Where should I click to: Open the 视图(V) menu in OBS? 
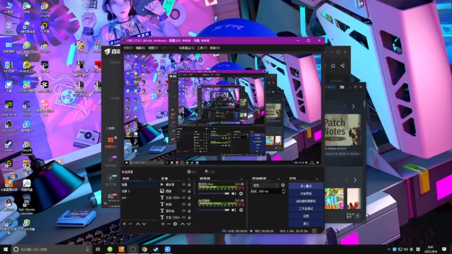coord(153,48)
